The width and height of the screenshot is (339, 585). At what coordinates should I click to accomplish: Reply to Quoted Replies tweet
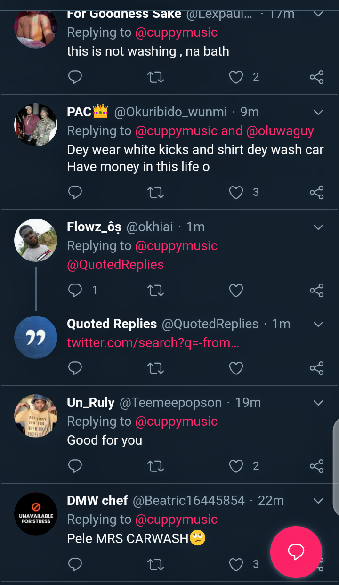point(75,368)
